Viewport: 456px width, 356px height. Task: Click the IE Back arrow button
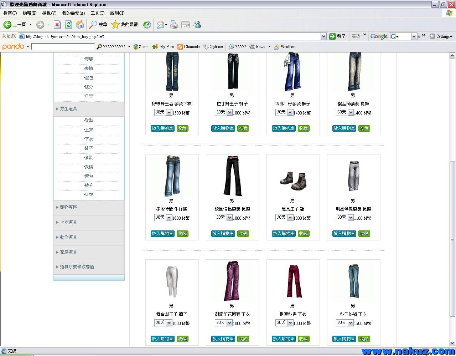pyautogui.click(x=7, y=25)
